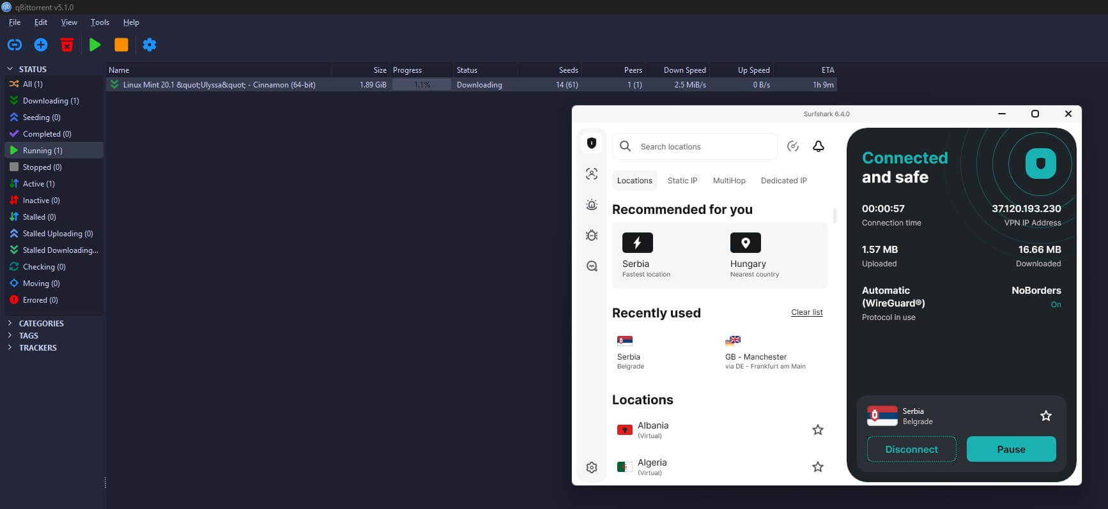
Task: Open the File menu
Action: click(15, 22)
